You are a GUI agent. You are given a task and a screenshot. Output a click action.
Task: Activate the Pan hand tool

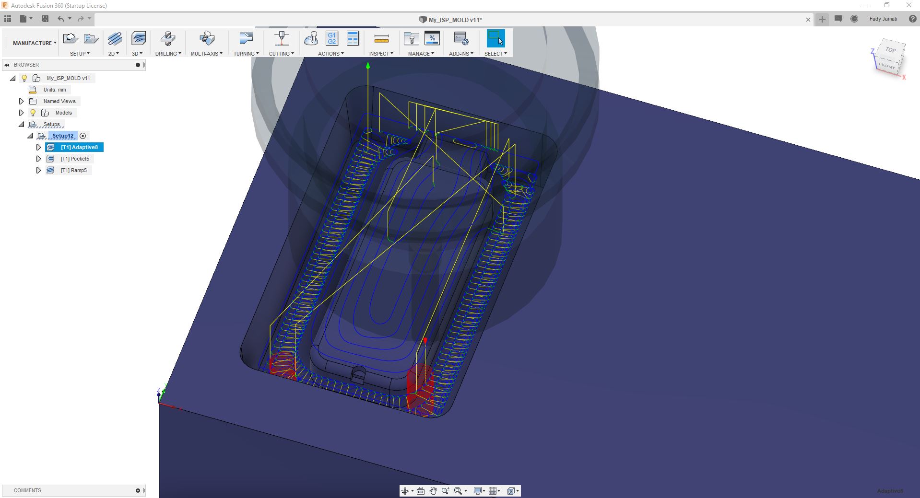pos(433,491)
